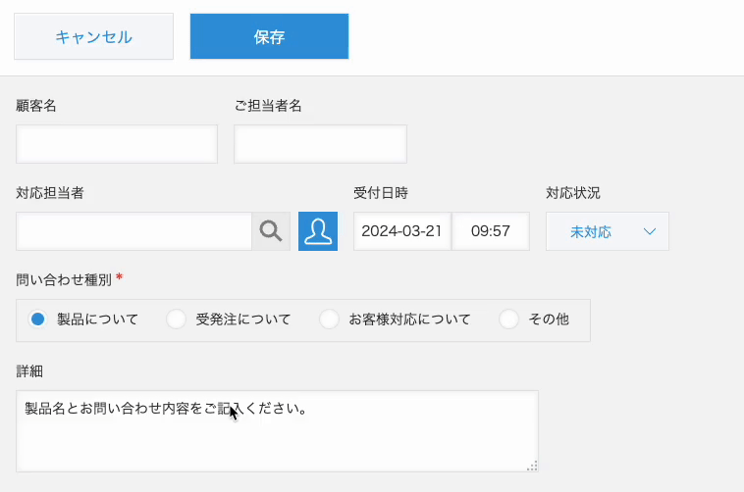Expand status list via the chevron arrow
The width and height of the screenshot is (744, 492).
click(650, 231)
